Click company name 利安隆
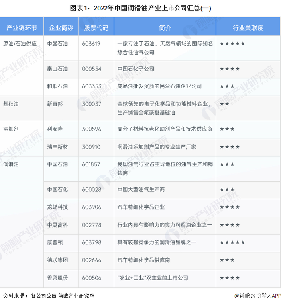This screenshot has width=281, height=304. pyautogui.click(x=55, y=129)
